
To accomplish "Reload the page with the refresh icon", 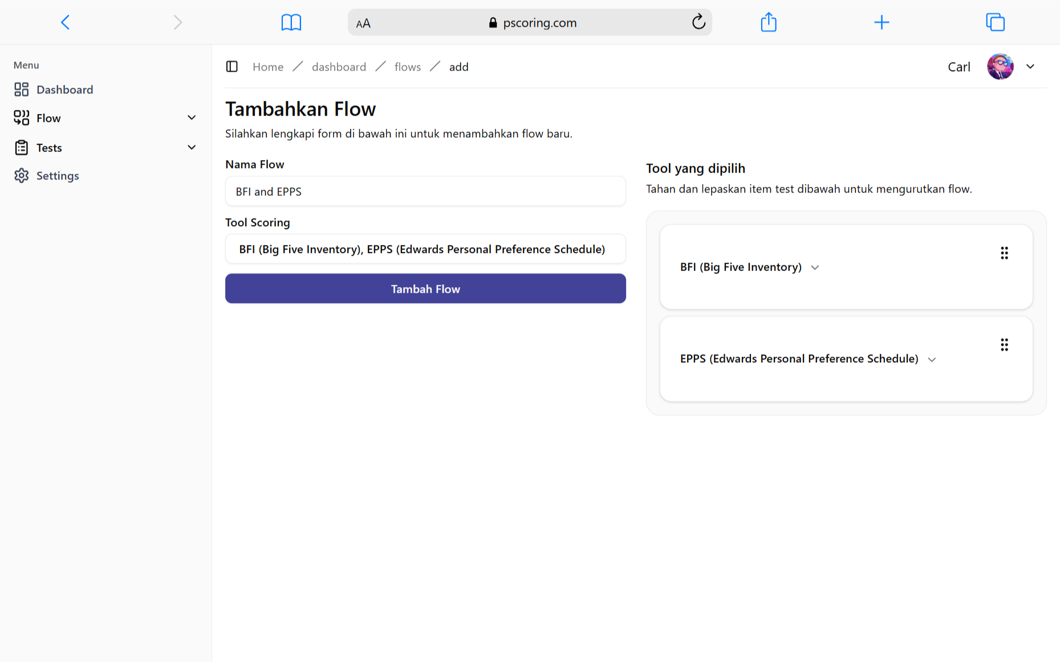I will point(698,22).
